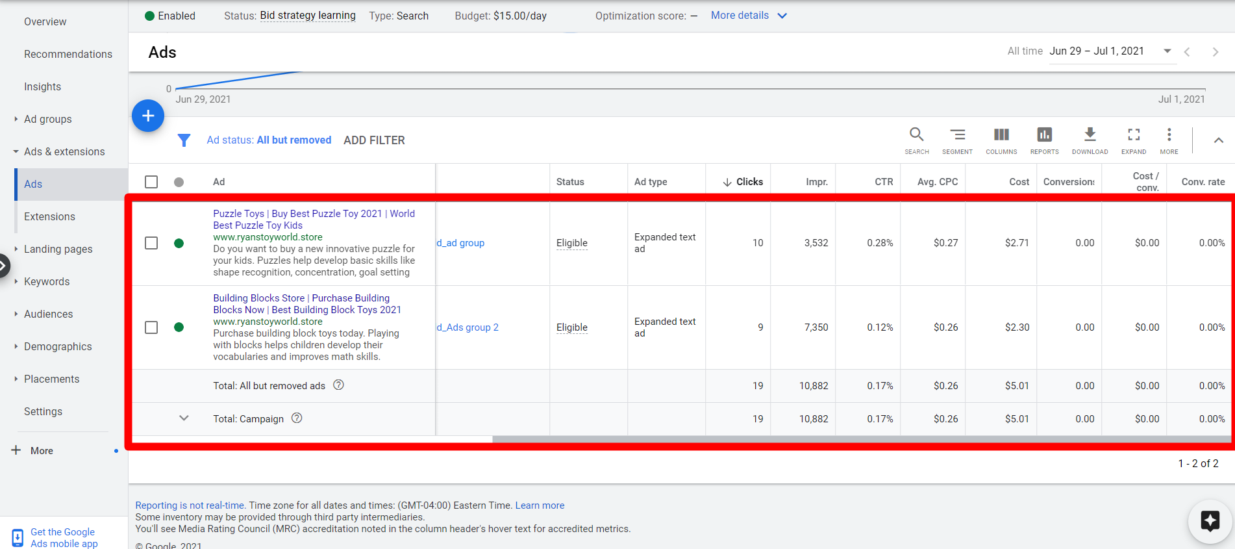
Task: Toggle the select-all ads header checkbox
Action: 151,182
